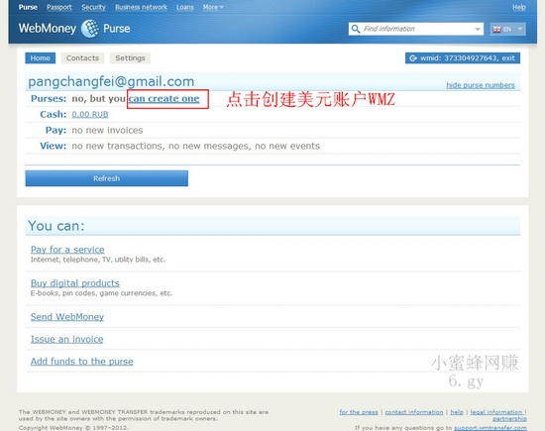The image size is (545, 431).
Task: Click the exit arrow icon beside wmid
Action: pos(413,58)
